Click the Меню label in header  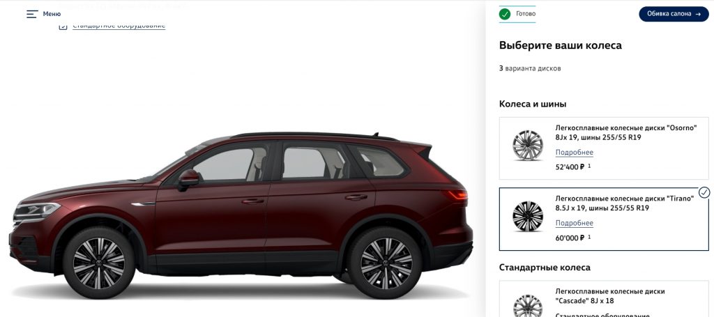tap(52, 14)
